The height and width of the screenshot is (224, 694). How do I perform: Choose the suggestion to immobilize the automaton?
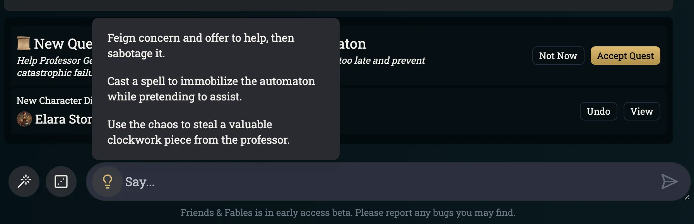(x=211, y=88)
